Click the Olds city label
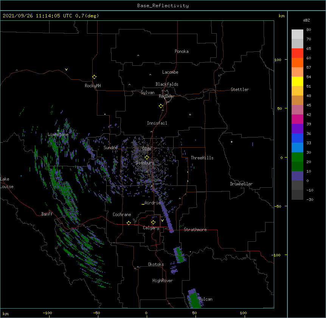This screenshot has height=318, width=326. [x=147, y=149]
